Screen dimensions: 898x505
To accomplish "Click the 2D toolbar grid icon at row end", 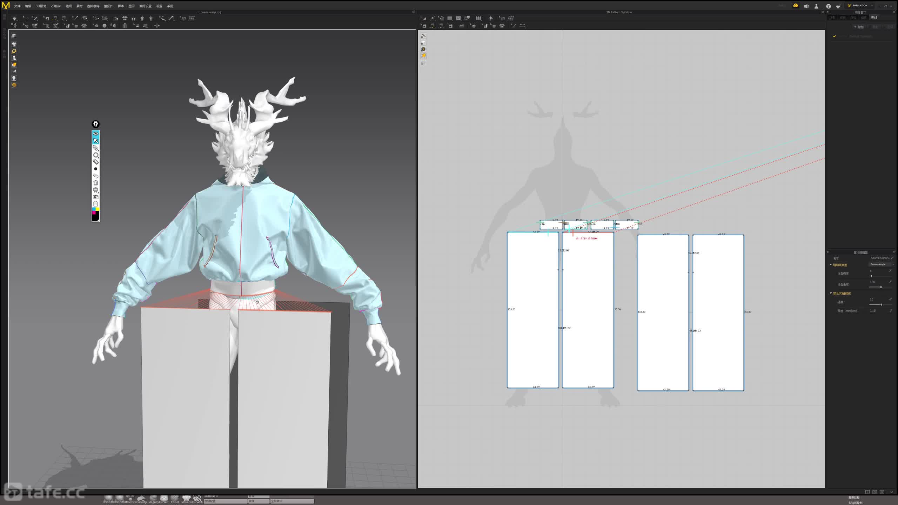I will [x=511, y=18].
